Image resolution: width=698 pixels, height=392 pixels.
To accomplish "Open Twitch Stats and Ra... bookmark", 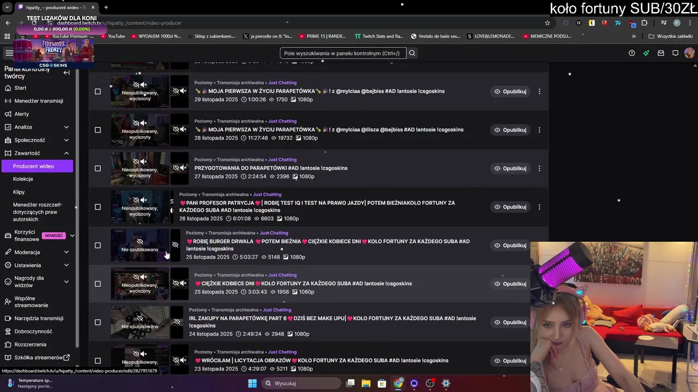I will [x=379, y=36].
